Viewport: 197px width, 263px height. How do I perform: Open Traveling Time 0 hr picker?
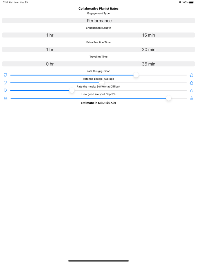click(50, 64)
